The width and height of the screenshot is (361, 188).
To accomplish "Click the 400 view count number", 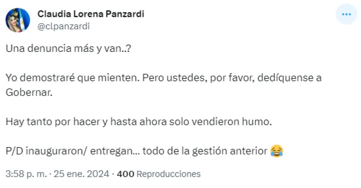I will (126, 174).
